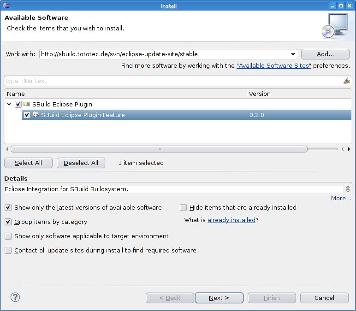356x311 pixels.
Task: Click the Deselect All button
Action: pos(81,163)
